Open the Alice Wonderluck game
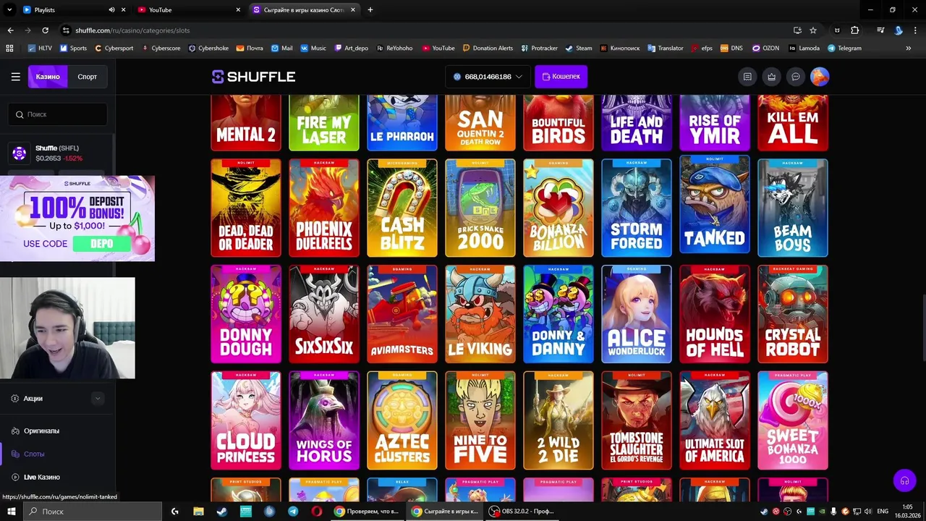The height and width of the screenshot is (521, 926). pos(637,314)
